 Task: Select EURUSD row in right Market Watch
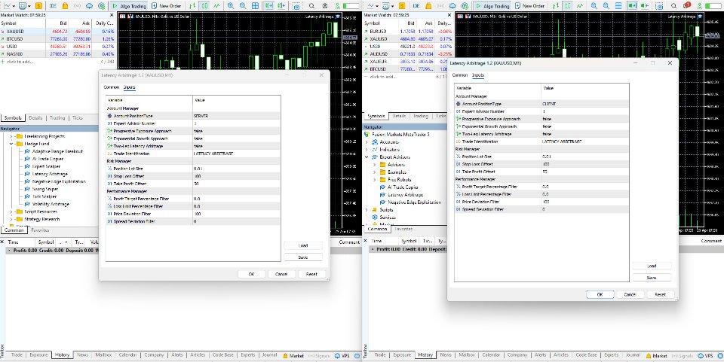click(x=408, y=32)
